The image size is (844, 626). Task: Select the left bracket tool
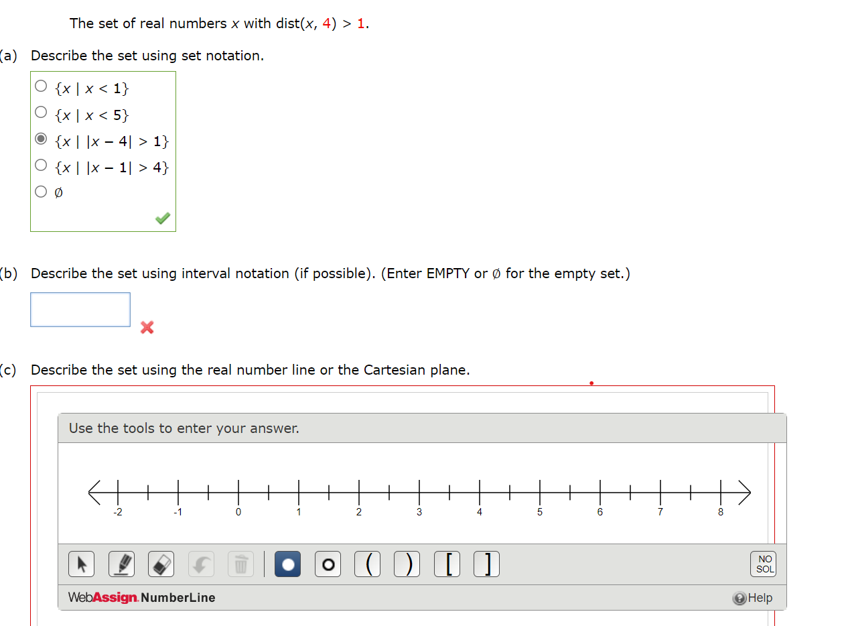(x=447, y=564)
